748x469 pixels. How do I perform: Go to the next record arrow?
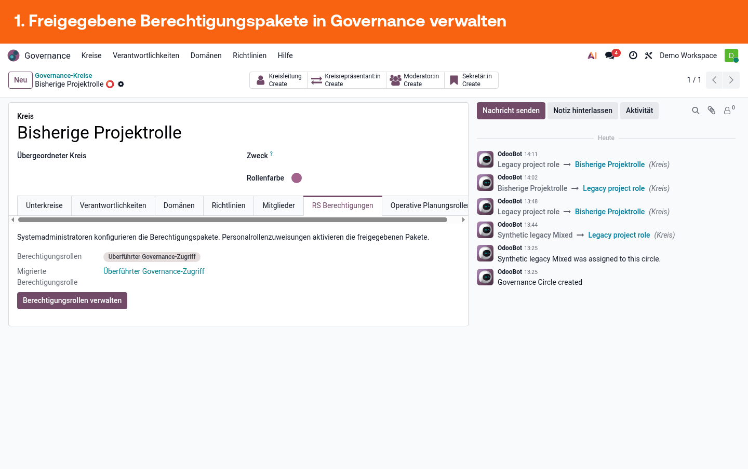point(731,80)
